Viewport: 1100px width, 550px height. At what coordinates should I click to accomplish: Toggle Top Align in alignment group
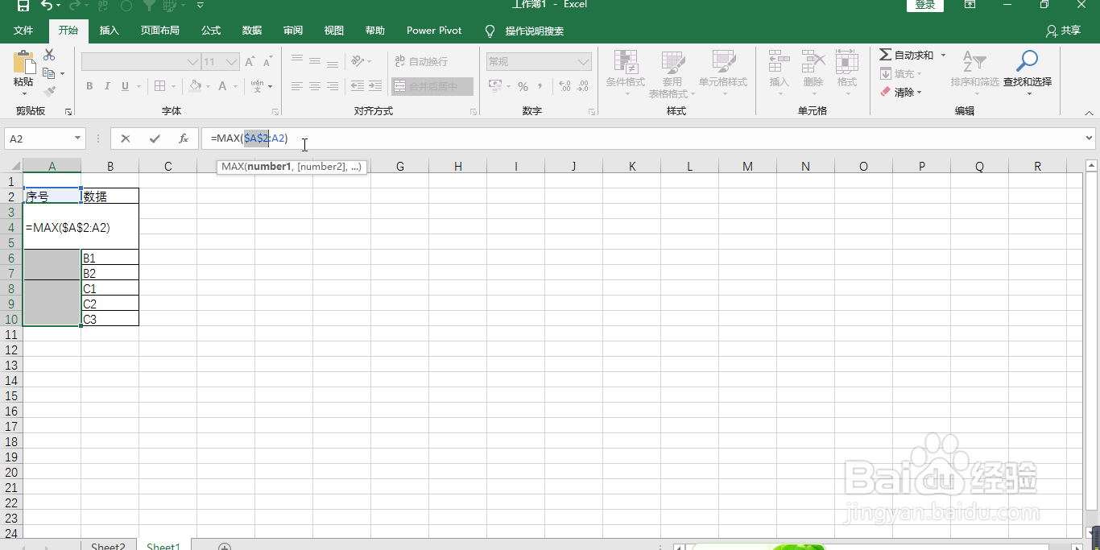pos(297,61)
